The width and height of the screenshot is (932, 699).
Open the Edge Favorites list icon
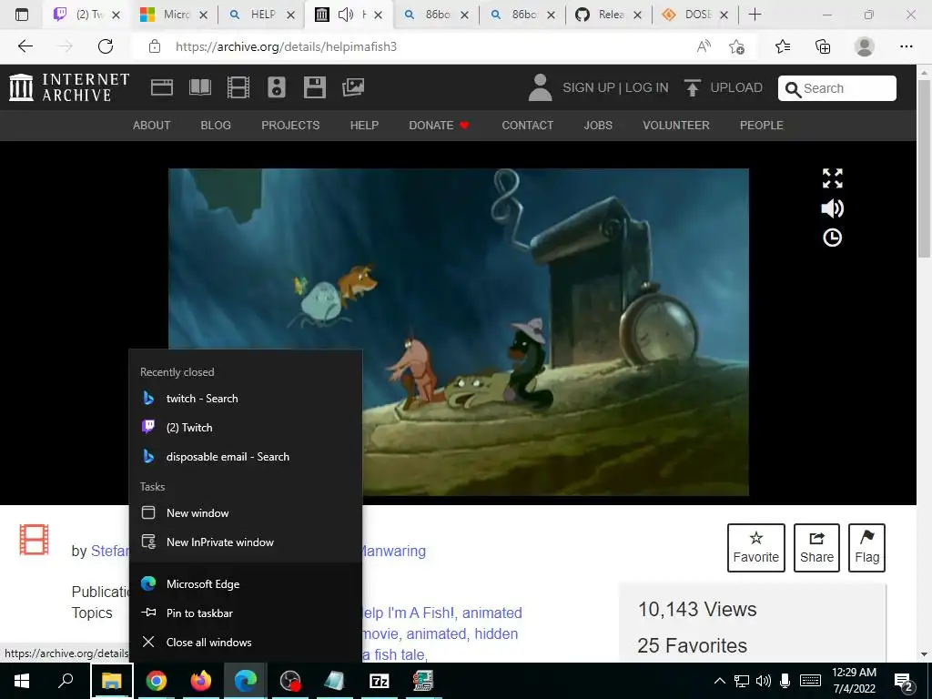(x=783, y=46)
